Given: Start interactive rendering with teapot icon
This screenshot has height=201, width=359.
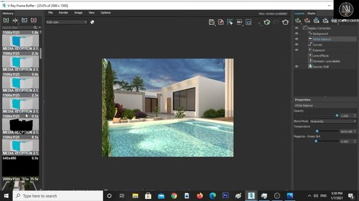Looking at the screenshot, I should (267, 22).
